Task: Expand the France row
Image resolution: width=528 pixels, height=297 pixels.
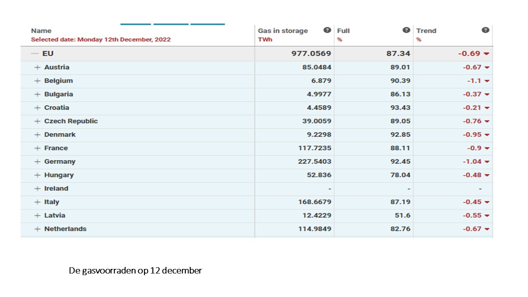Action: (x=38, y=148)
